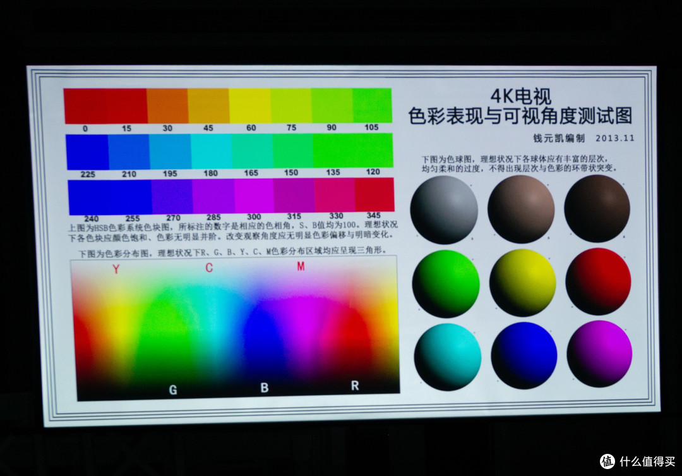Select the pink-red hue block labeled 330
Image resolution: width=682 pixels, height=476 pixels.
pyautogui.click(x=335, y=195)
